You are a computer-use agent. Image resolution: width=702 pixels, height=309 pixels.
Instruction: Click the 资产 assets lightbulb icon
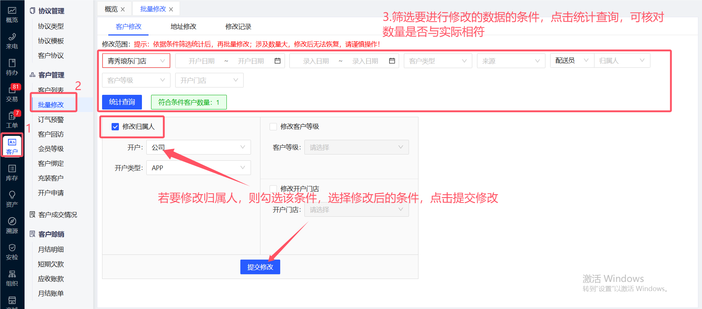(12, 199)
